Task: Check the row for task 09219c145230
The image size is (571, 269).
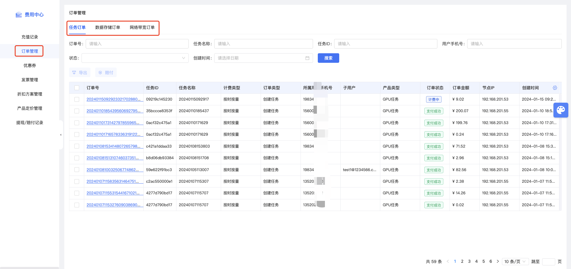Action: [77, 99]
